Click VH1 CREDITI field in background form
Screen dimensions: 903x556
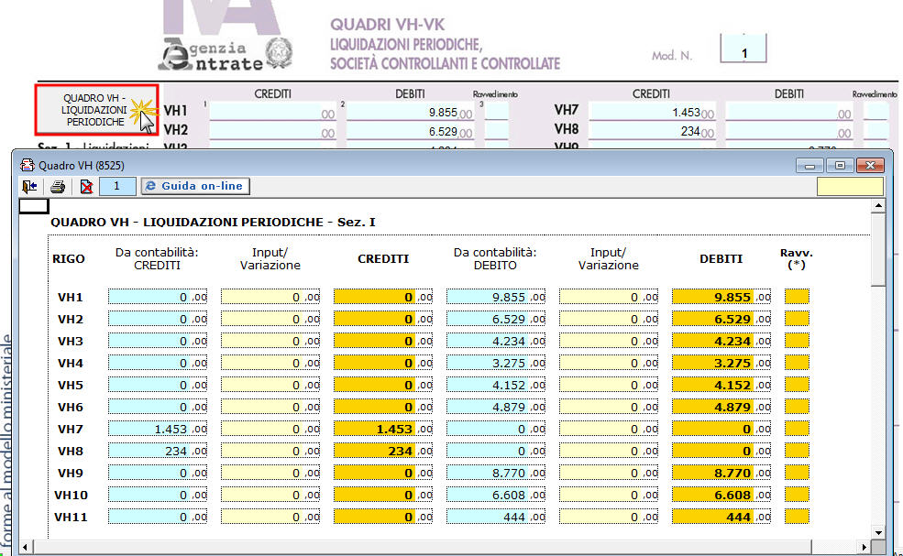click(x=272, y=113)
